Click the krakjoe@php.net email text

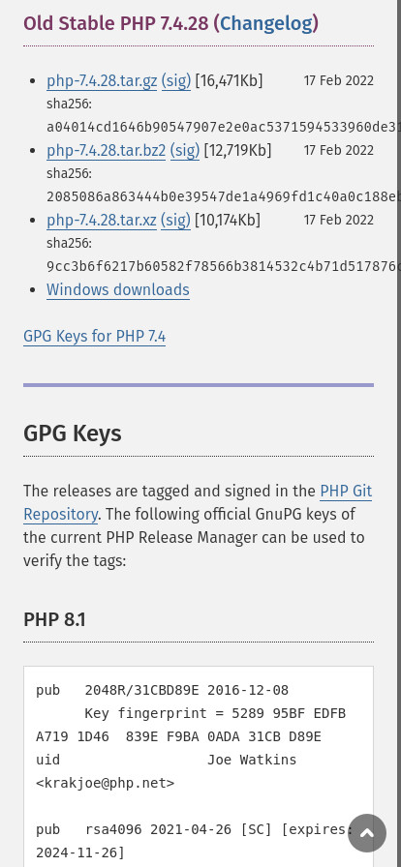(x=106, y=783)
